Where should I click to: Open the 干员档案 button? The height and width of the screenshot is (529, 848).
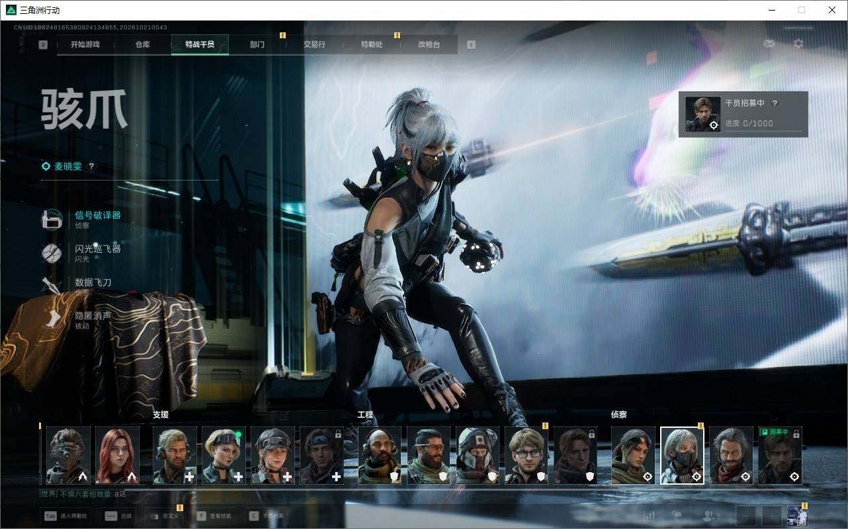tap(267, 516)
